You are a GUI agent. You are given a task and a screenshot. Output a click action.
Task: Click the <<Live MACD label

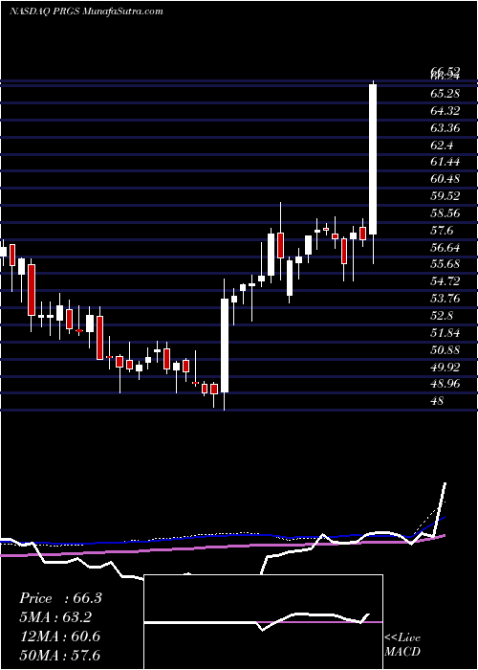402,644
